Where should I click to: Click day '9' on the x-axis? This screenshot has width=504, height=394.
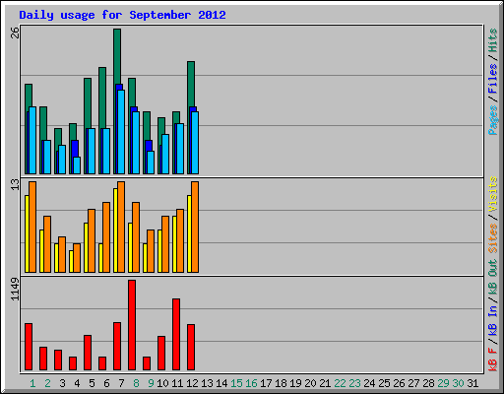tap(151, 383)
